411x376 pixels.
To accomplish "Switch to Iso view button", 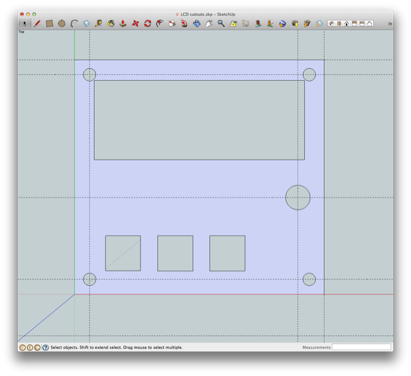I will tap(331, 24).
